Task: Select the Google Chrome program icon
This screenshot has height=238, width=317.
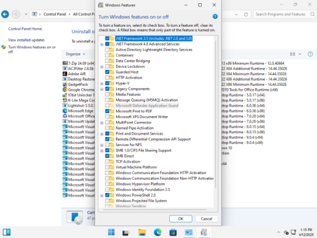Action: tap(65, 89)
